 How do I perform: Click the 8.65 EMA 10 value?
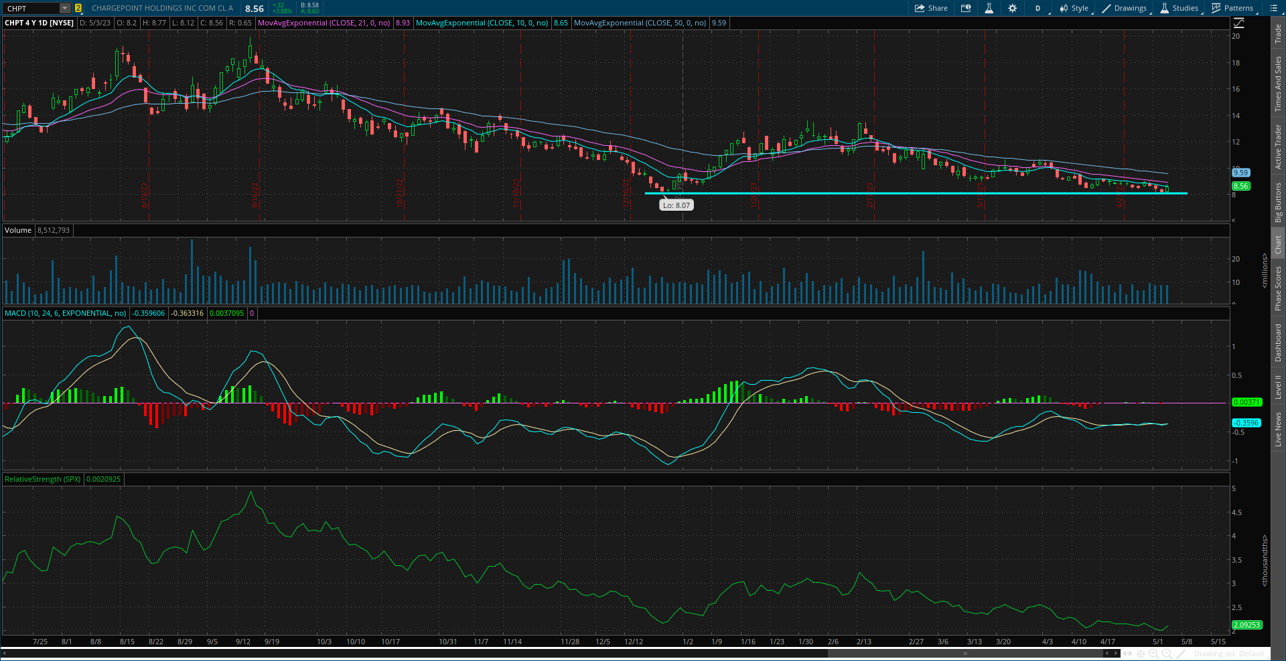[561, 23]
